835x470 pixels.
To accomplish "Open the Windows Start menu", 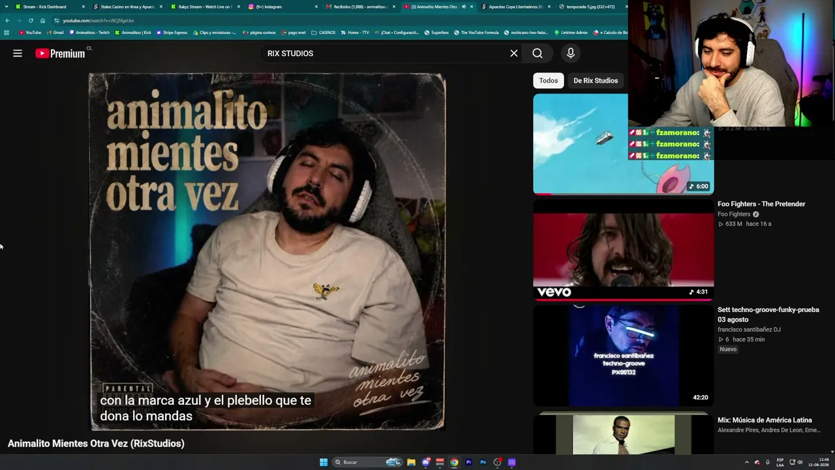I will pos(324,462).
